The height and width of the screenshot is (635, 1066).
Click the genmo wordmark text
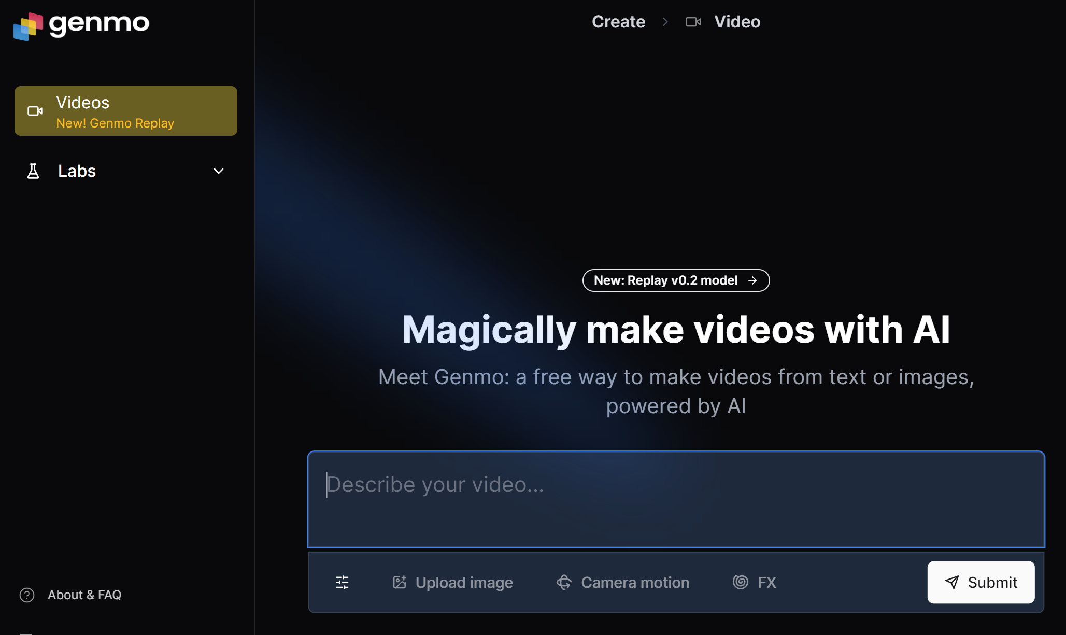99,23
